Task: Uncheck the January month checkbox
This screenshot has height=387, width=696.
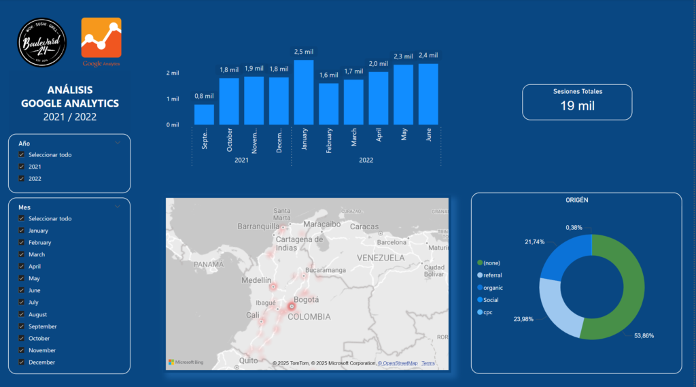Action: point(21,231)
